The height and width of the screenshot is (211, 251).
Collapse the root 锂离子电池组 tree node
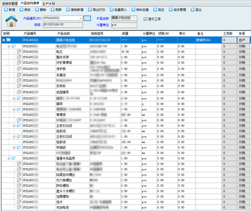click(x=4, y=40)
